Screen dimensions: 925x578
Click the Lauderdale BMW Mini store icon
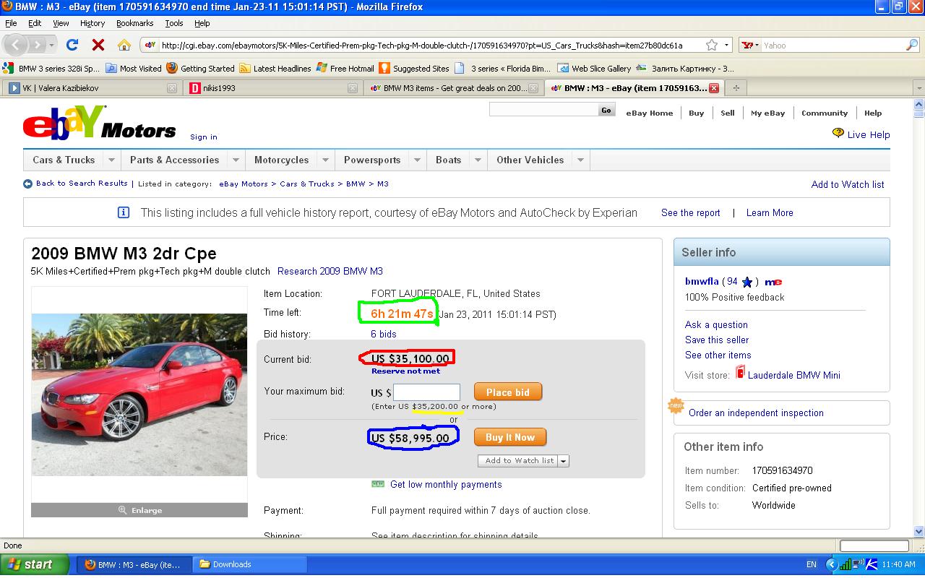tap(740, 372)
